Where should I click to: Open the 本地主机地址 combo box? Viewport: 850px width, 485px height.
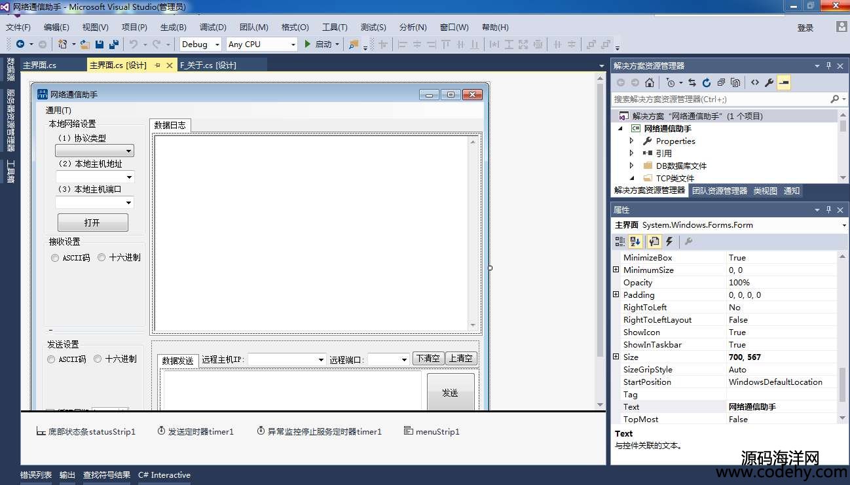(x=94, y=177)
